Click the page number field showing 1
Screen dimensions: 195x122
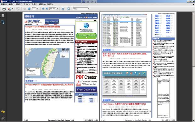coord(34,9)
